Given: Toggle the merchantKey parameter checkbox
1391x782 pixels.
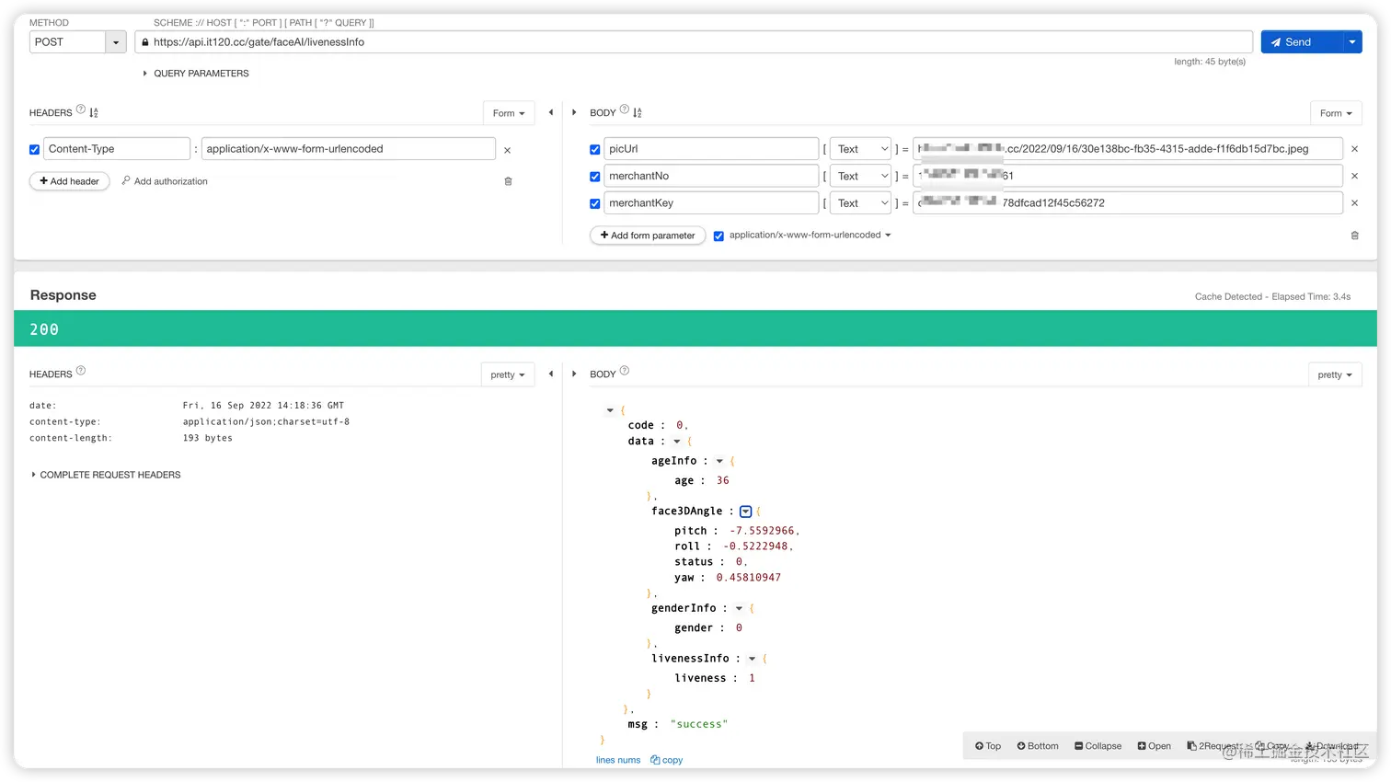Looking at the screenshot, I should tap(595, 203).
